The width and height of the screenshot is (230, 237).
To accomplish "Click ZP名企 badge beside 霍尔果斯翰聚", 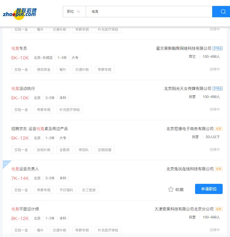I will [217, 48].
